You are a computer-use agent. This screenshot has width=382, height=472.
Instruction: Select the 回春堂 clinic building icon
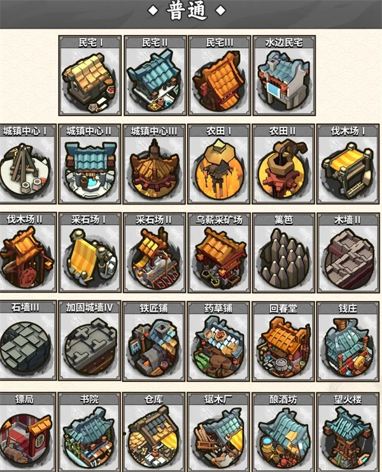tap(284, 347)
